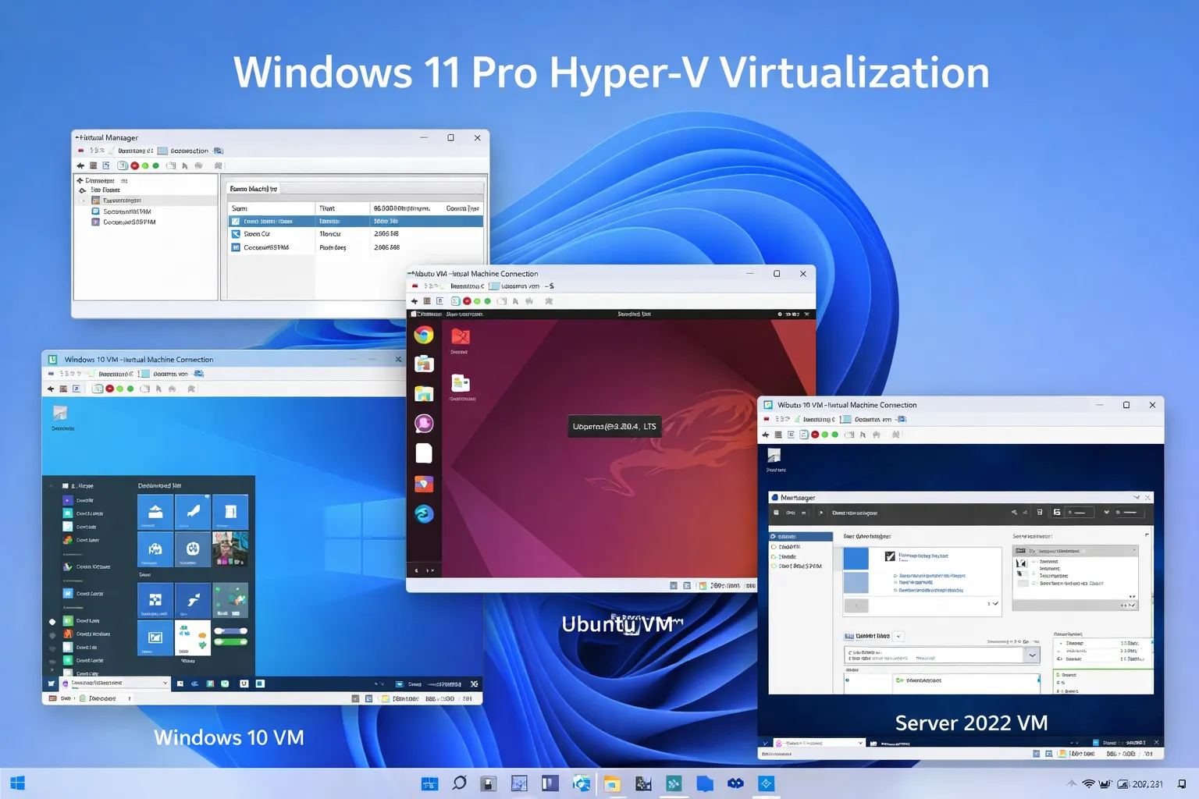Screen dimensions: 1199x799
Task: Click back arrow in Windows 10 VM toolbar
Action: tap(51, 389)
